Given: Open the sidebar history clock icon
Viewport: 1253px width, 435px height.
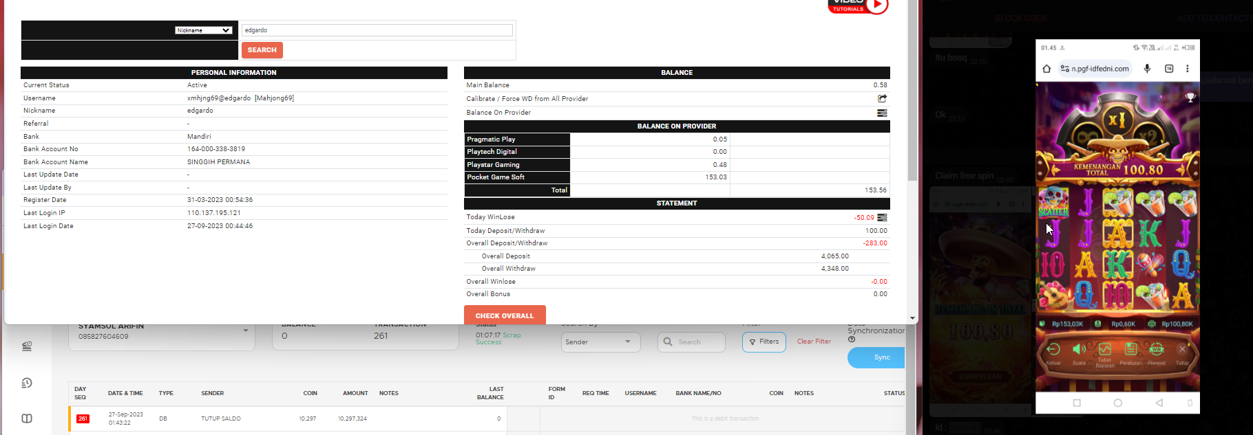Looking at the screenshot, I should (x=27, y=383).
